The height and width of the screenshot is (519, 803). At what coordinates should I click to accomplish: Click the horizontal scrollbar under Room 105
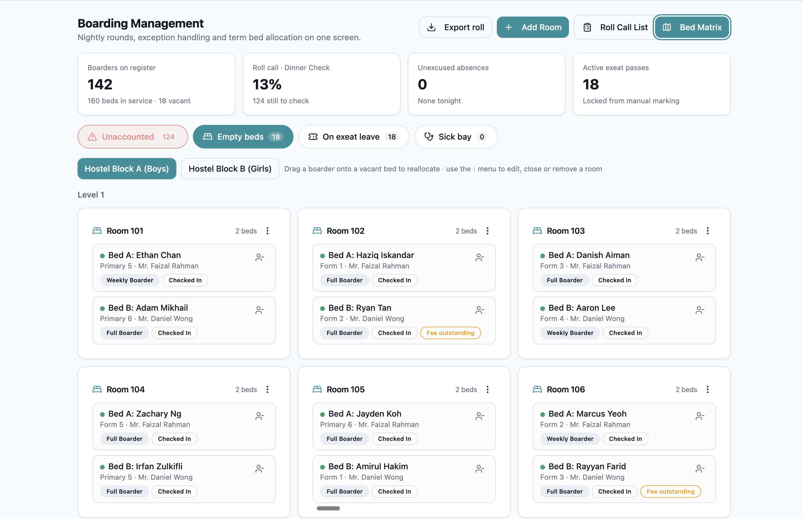pos(328,508)
